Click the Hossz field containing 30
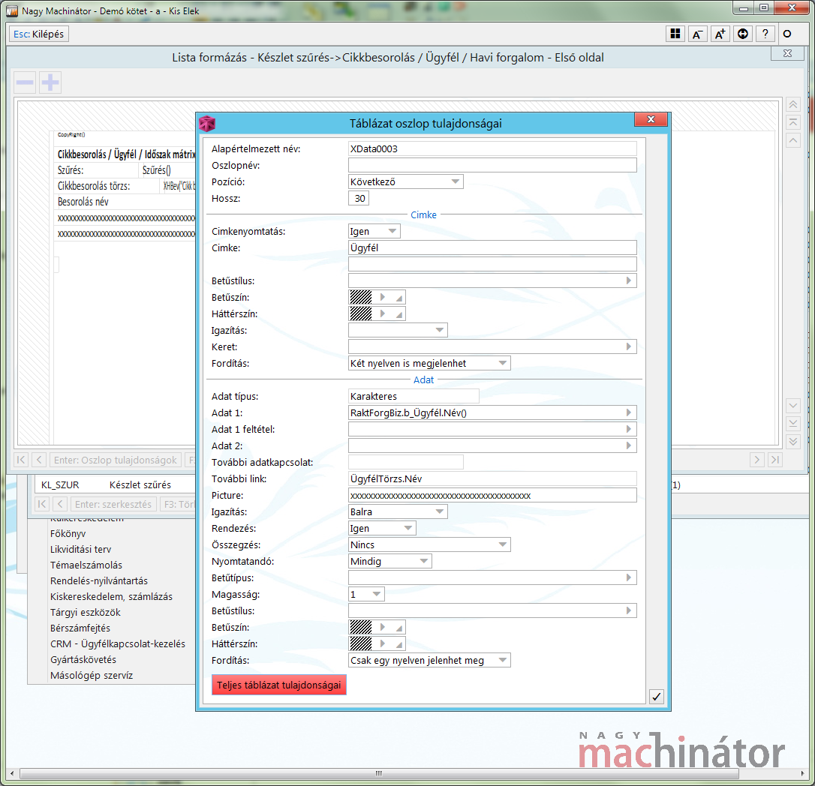Screen dimensions: 815x786 pyautogui.click(x=359, y=199)
